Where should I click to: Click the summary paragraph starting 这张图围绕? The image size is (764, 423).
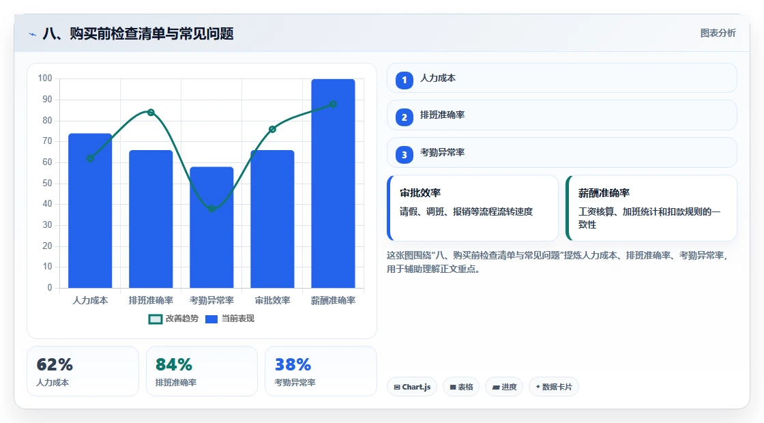(x=557, y=262)
